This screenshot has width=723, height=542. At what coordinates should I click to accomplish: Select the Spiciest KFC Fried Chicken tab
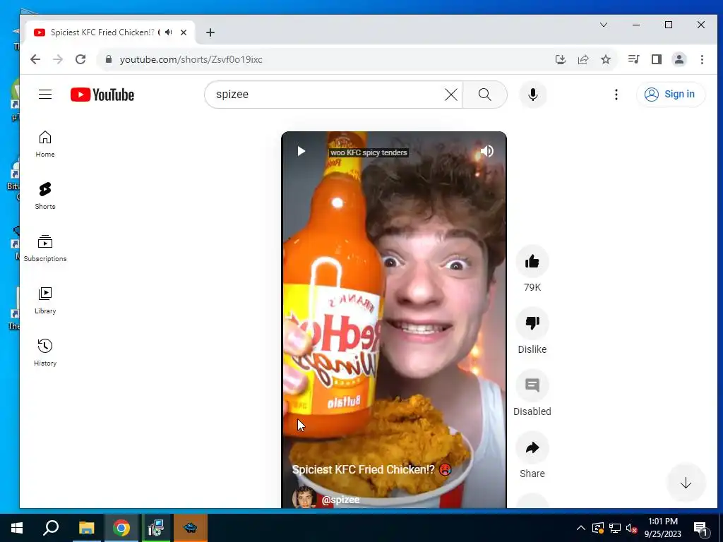click(111, 32)
